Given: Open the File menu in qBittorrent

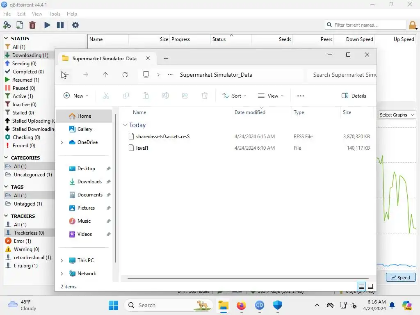Looking at the screenshot, I should 7,14.
